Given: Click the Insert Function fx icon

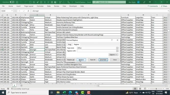Looking at the screenshot, I should (28, 11).
